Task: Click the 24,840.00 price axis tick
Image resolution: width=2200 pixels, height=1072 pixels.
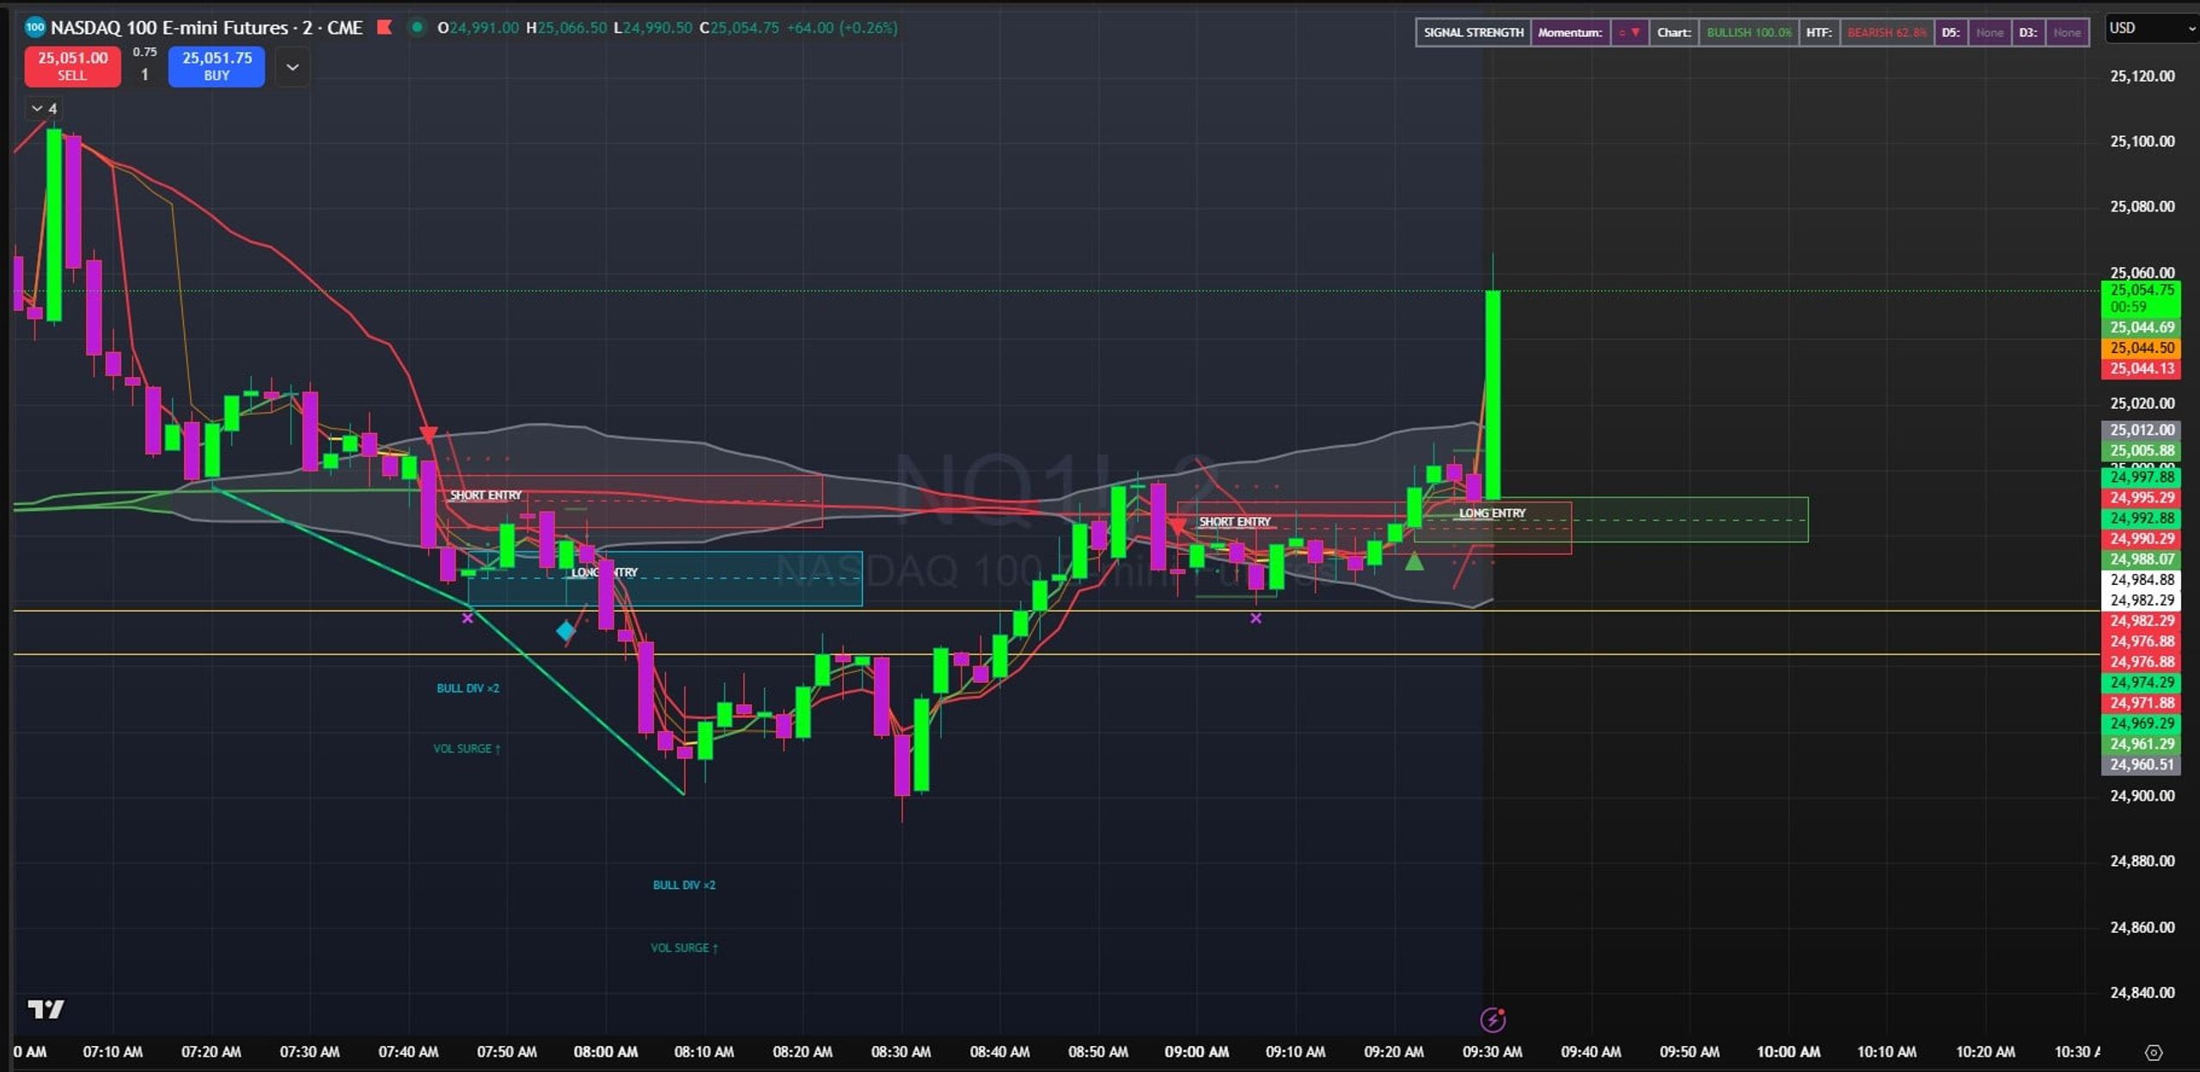Action: pos(2142,992)
